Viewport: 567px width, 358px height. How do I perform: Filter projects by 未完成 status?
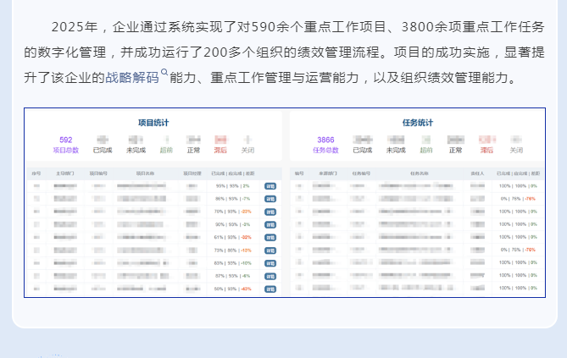136,149
